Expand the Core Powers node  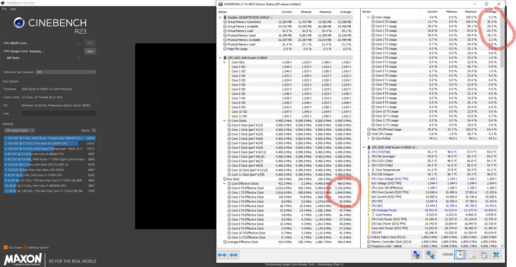368,215
